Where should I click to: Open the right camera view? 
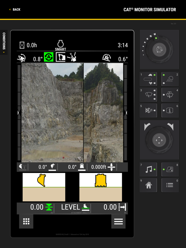pos(103,112)
